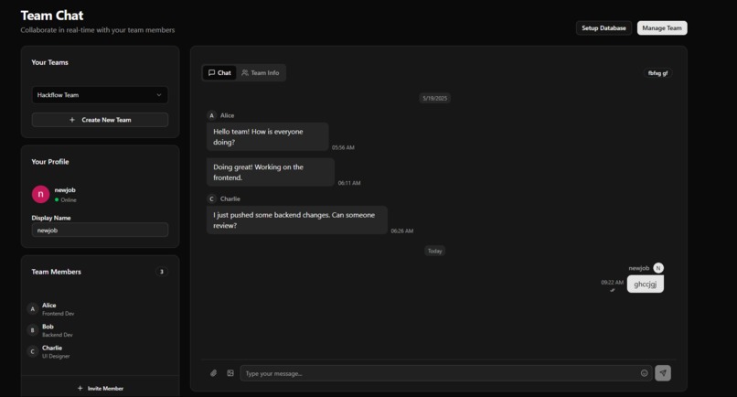
Task: Open the Hackflow Team dropdown
Action: click(x=100, y=94)
